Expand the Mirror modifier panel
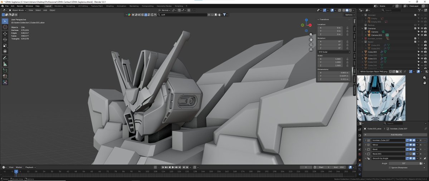This screenshot has height=181, width=429. pos(365,145)
